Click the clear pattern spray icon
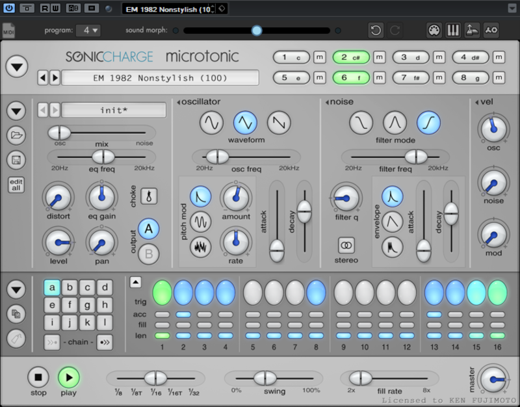The height and width of the screenshot is (407, 520). pyautogui.click(x=16, y=339)
